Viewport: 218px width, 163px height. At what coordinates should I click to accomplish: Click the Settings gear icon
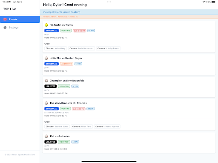(x=5, y=28)
